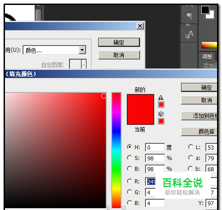Select the L lightness radio button
The height and width of the screenshot is (210, 222).
click(x=190, y=147)
